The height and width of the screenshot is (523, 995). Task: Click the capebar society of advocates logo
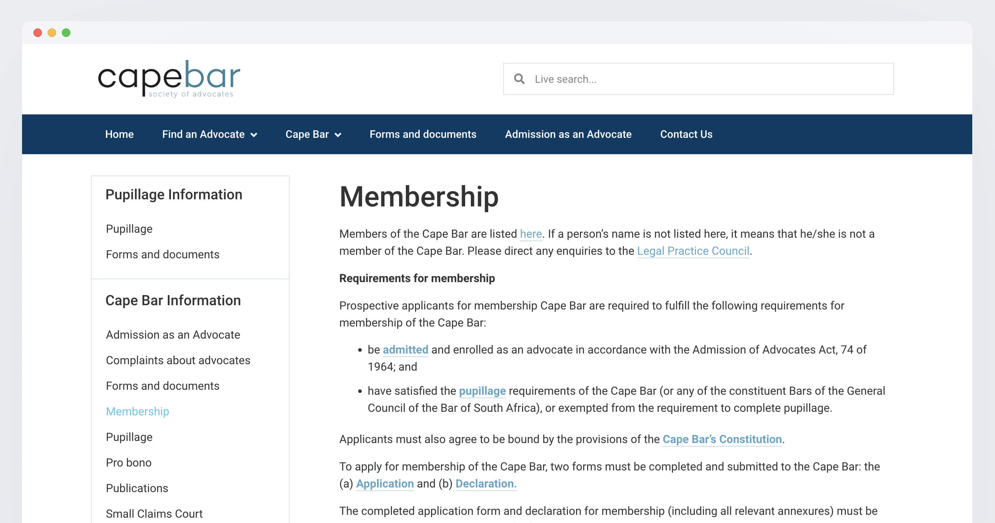tap(169, 79)
